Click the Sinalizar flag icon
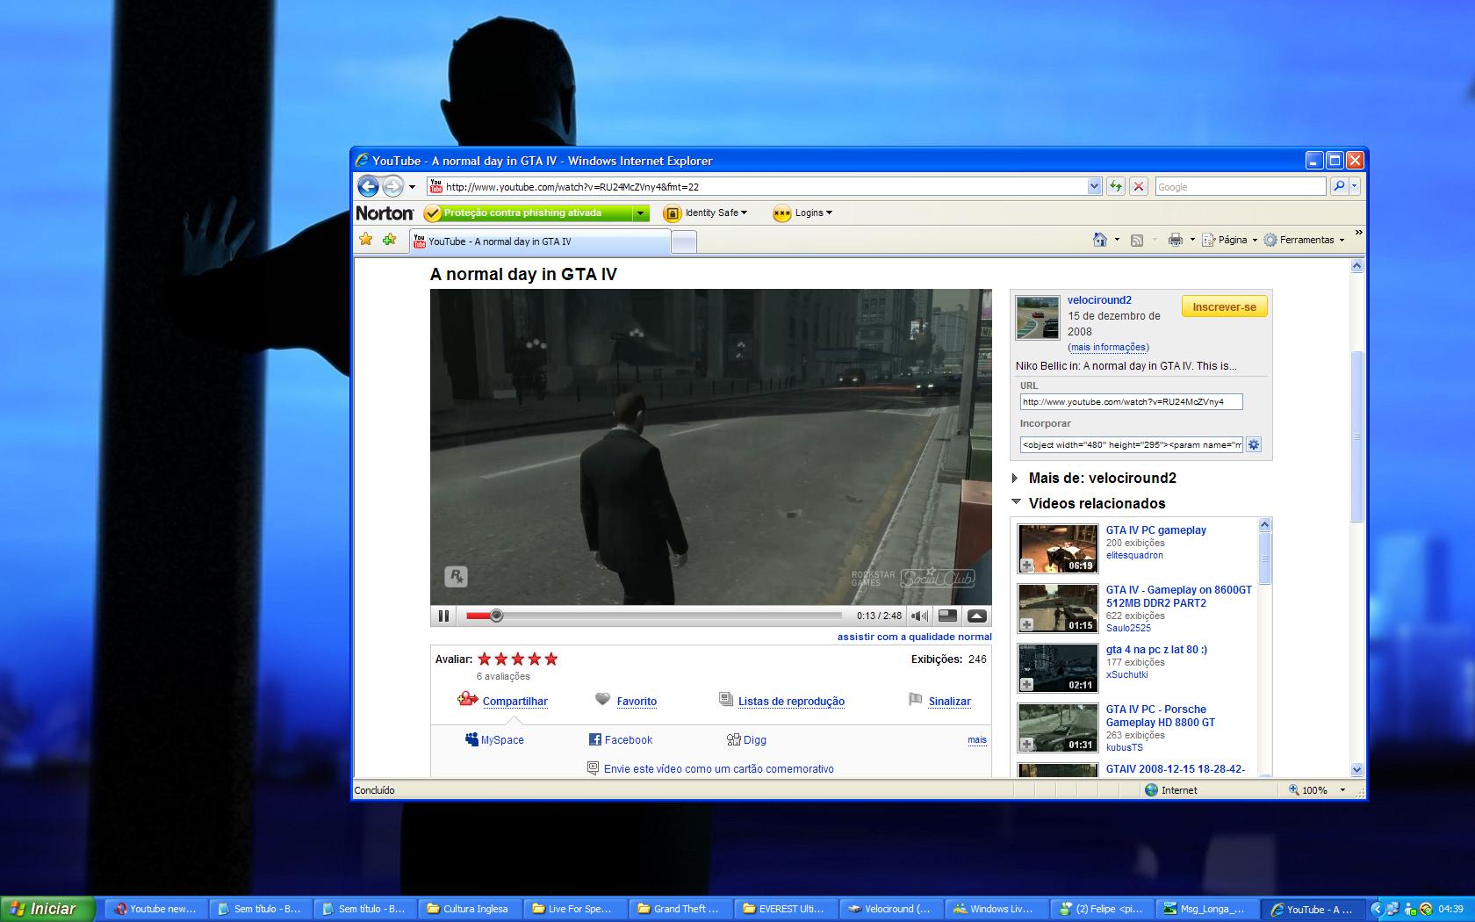The image size is (1475, 922). pyautogui.click(x=915, y=700)
